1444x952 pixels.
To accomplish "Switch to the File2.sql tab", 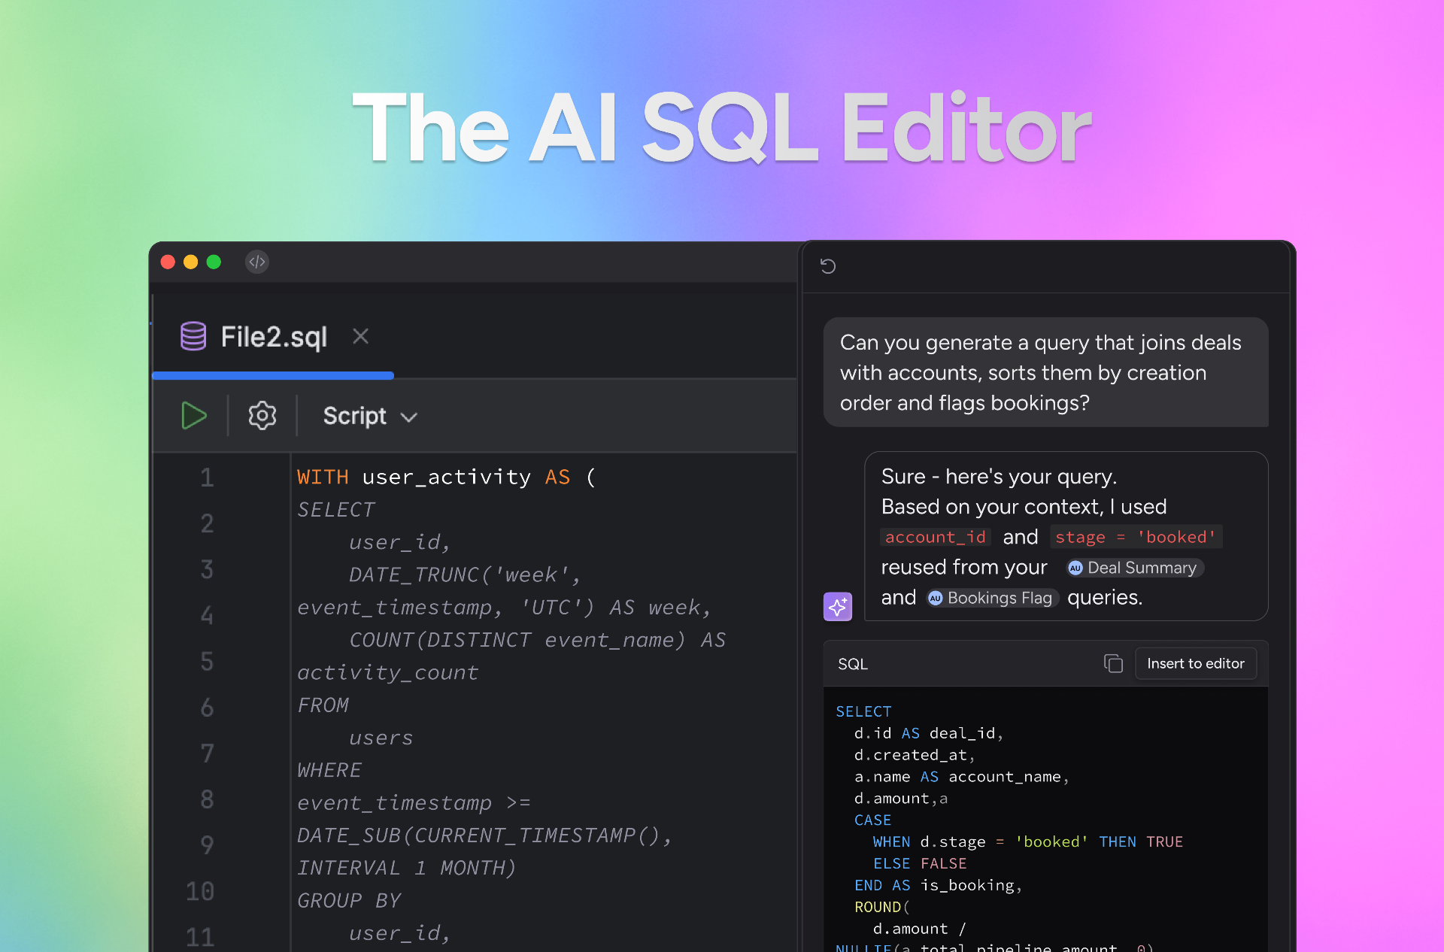I will click(x=273, y=336).
